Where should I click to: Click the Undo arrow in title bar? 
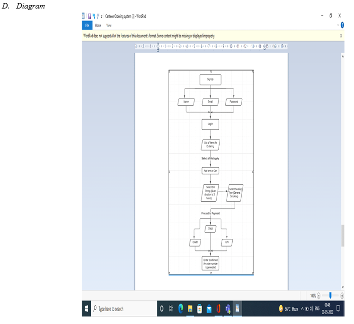94,16
